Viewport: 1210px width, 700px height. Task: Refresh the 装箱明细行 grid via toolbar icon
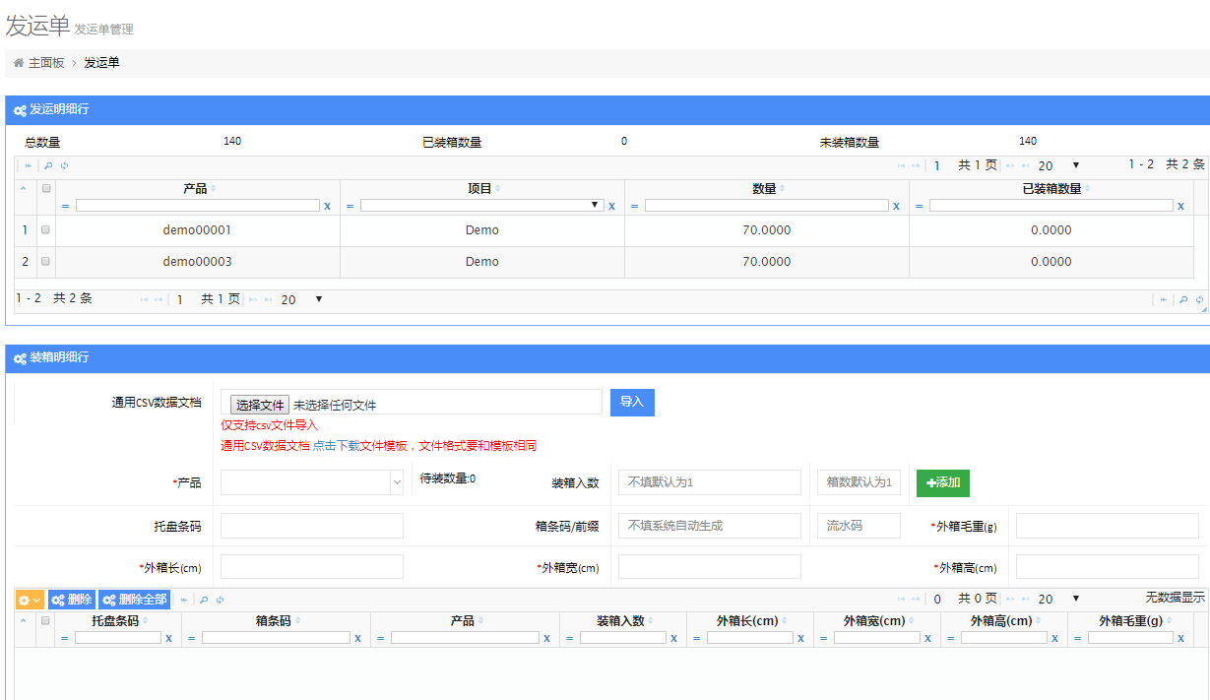coord(220,600)
